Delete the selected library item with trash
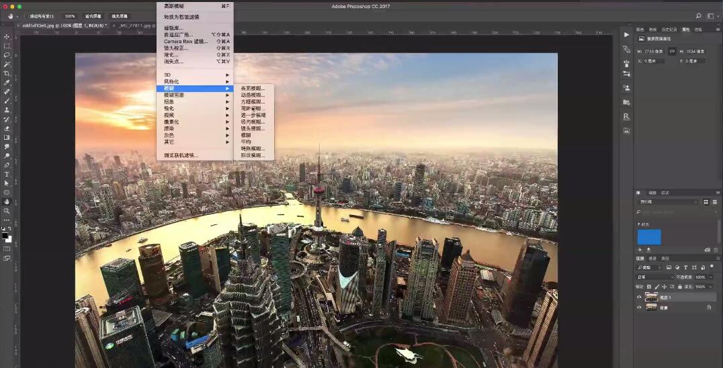The width and height of the screenshot is (723, 368). (x=716, y=250)
